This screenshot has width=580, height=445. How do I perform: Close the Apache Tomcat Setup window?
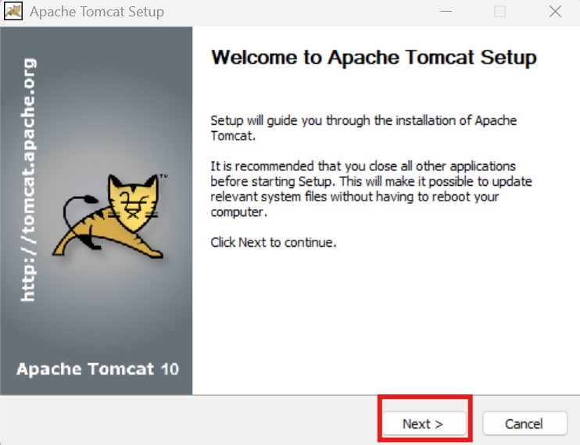pyautogui.click(x=555, y=12)
